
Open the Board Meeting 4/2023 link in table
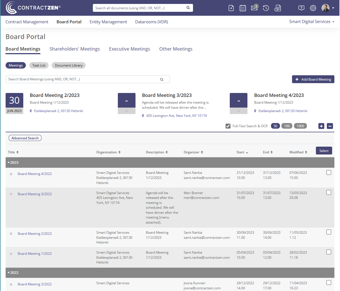click(35, 174)
